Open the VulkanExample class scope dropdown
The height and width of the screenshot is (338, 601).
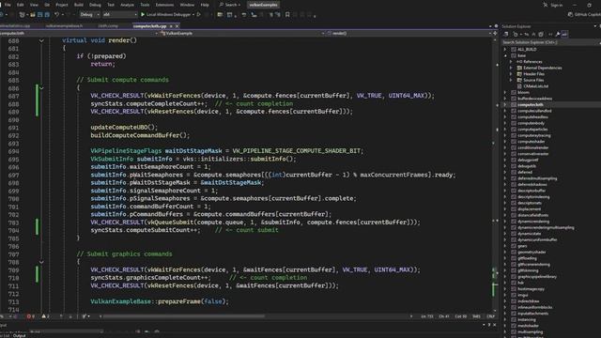point(242,34)
